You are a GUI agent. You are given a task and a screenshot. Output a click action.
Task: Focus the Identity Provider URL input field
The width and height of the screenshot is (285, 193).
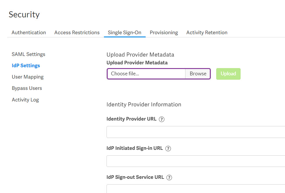click(x=196, y=132)
